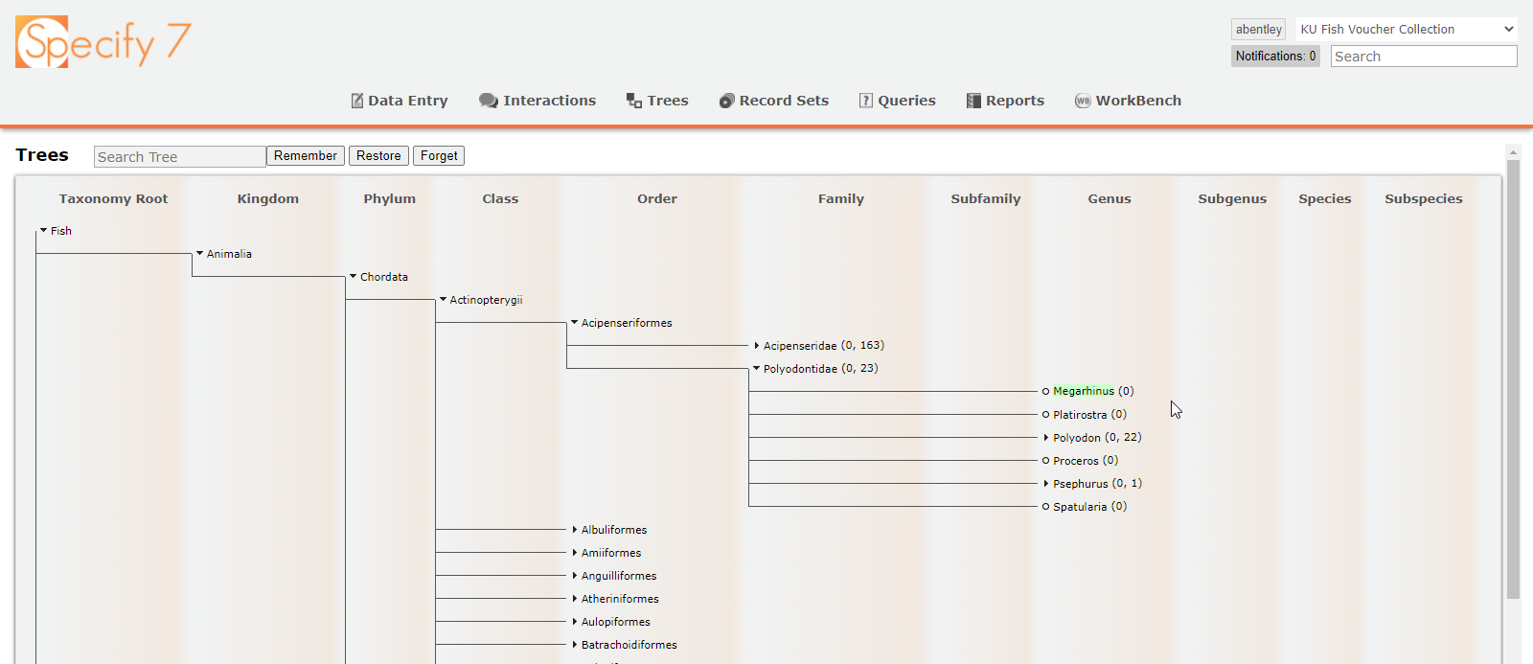
Task: Click the Forget button
Action: 439,156
